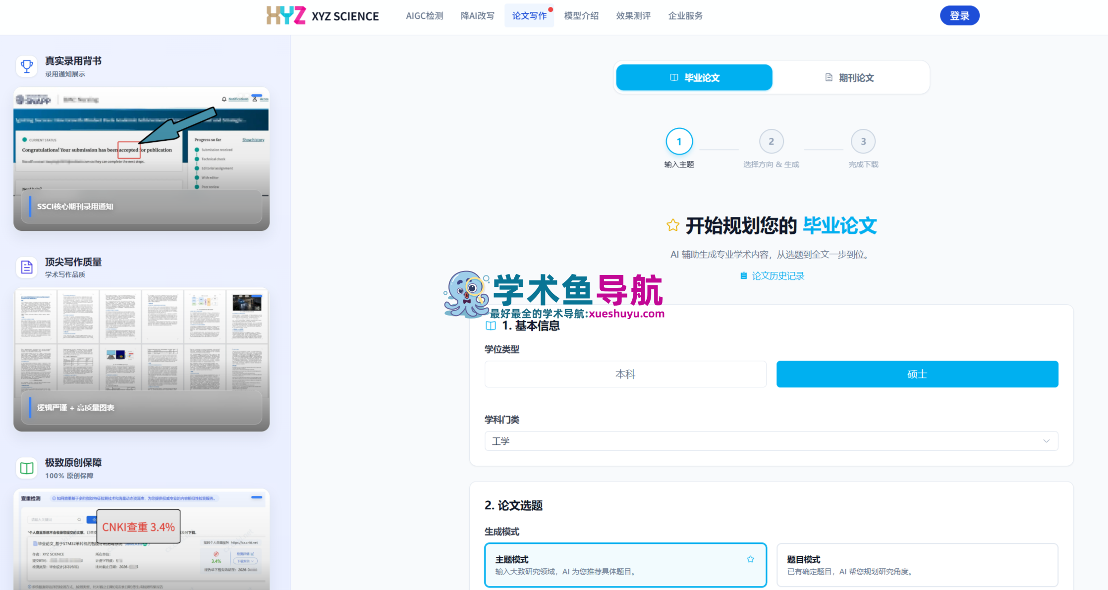Click the trophy icon beside 真实录用背书
1108x590 pixels.
tap(27, 66)
